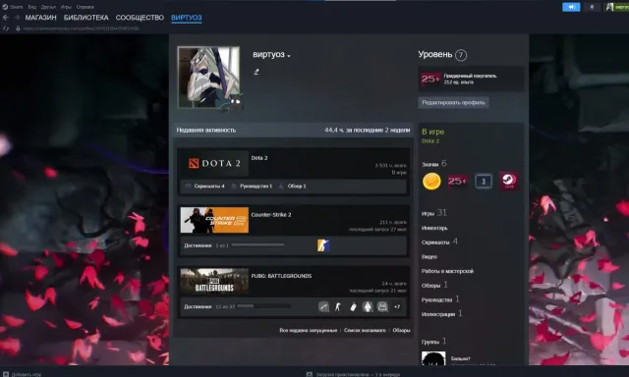Click the fifth PUBG achievement icon
The image size is (629, 377).
tap(382, 307)
